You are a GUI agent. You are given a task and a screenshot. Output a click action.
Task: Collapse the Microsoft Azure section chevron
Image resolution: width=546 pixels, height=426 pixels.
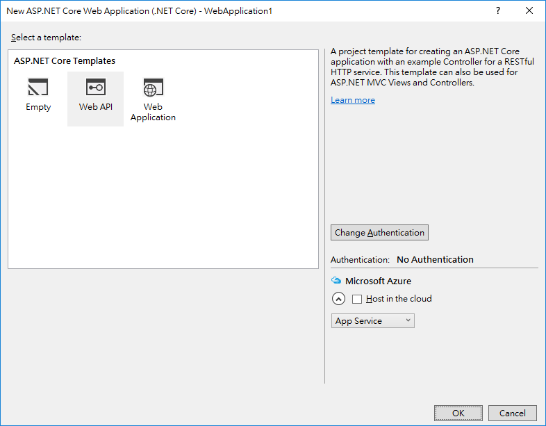pyautogui.click(x=338, y=299)
